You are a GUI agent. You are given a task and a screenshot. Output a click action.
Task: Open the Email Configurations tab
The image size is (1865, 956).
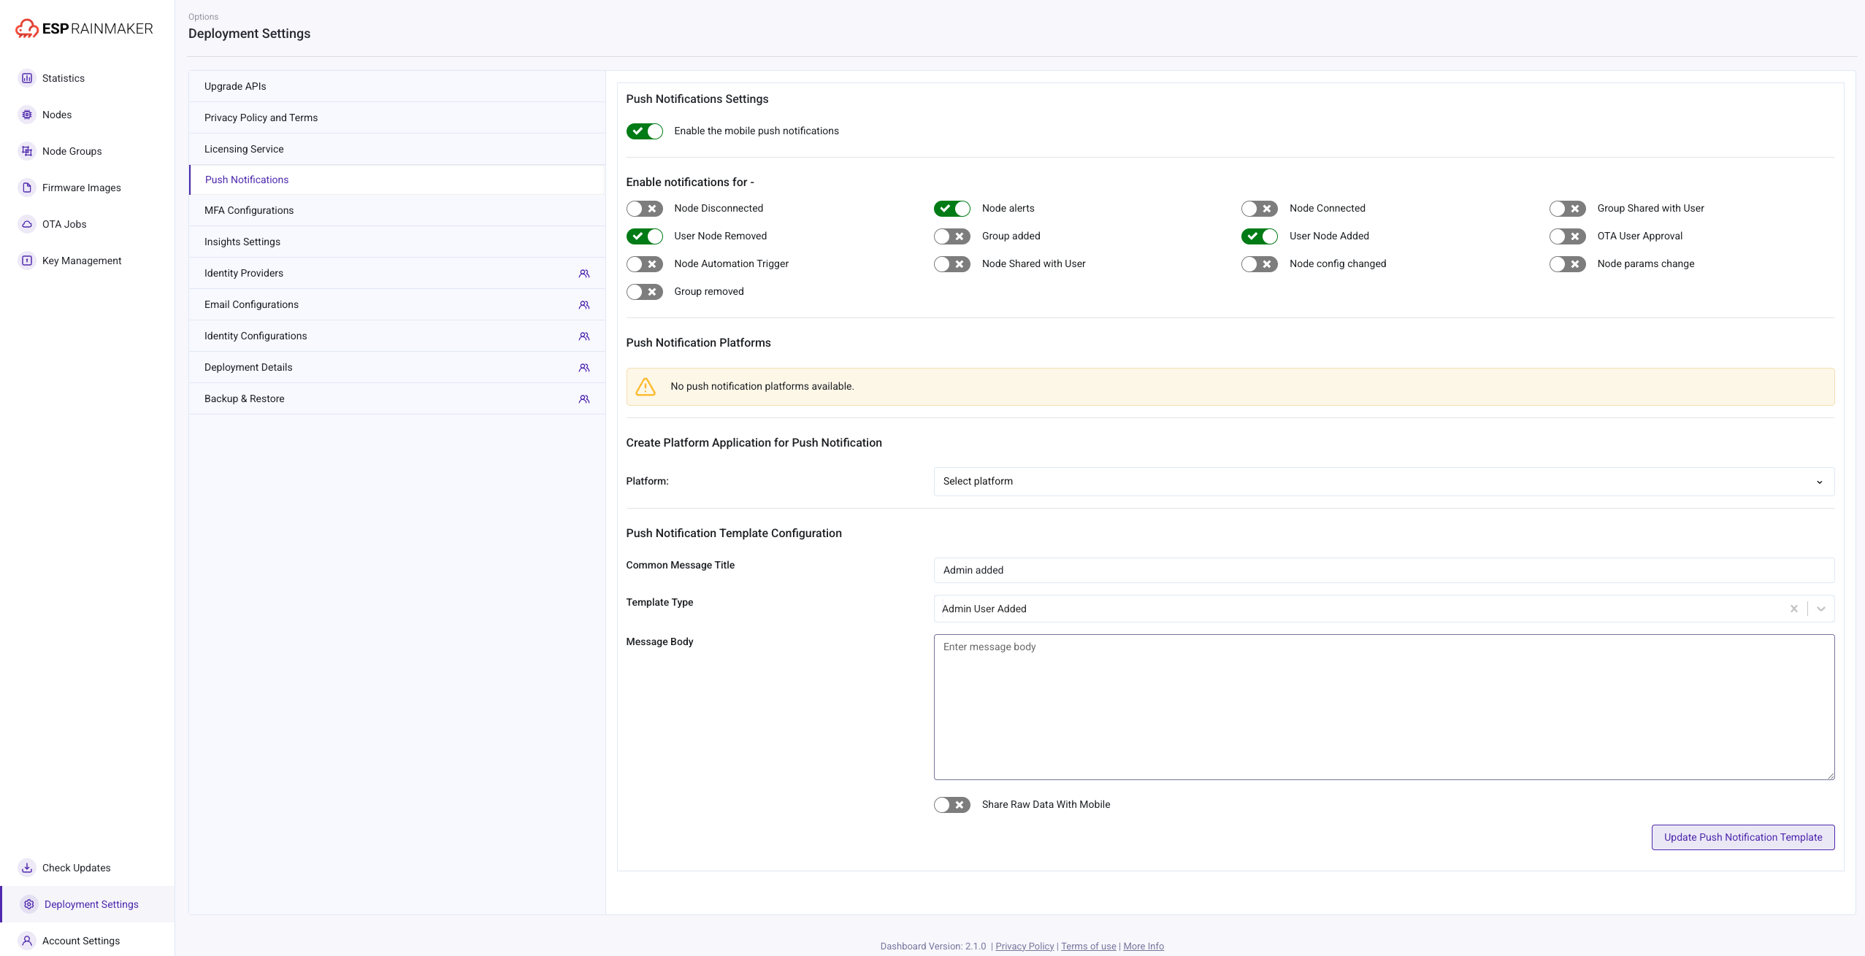pyautogui.click(x=397, y=304)
